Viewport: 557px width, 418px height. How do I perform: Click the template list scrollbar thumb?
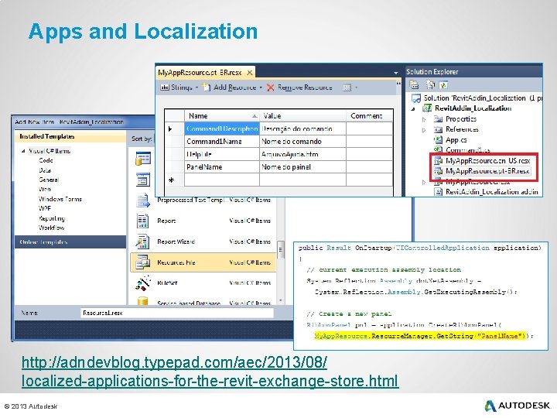(280, 249)
